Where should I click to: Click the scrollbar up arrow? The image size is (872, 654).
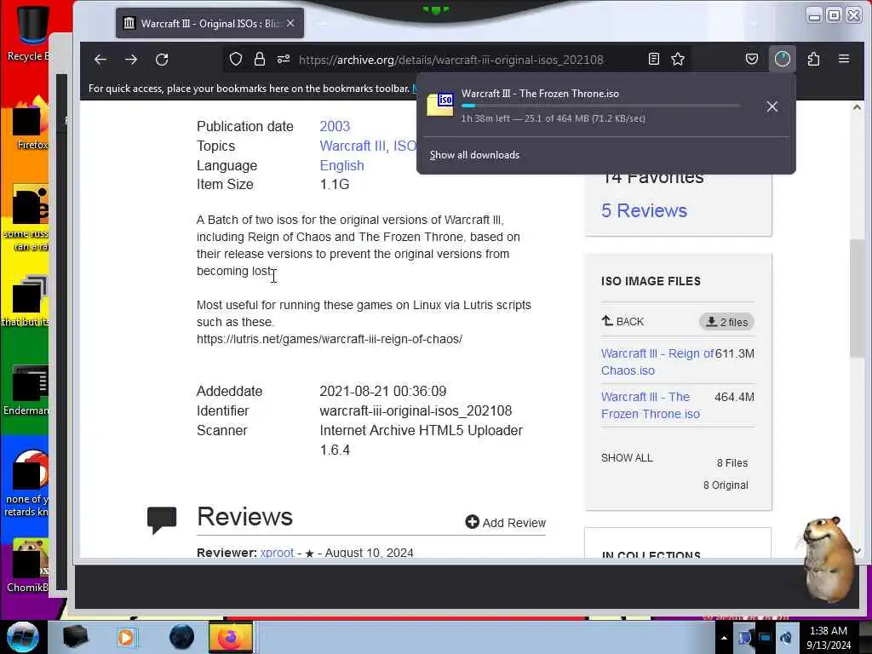click(x=857, y=107)
